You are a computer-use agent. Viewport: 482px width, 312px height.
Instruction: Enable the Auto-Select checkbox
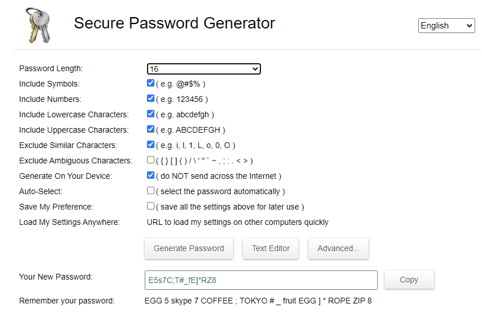150,191
